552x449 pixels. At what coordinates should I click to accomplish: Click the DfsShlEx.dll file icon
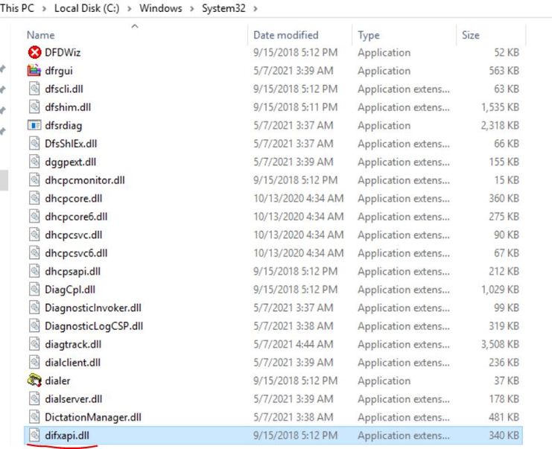(x=34, y=144)
